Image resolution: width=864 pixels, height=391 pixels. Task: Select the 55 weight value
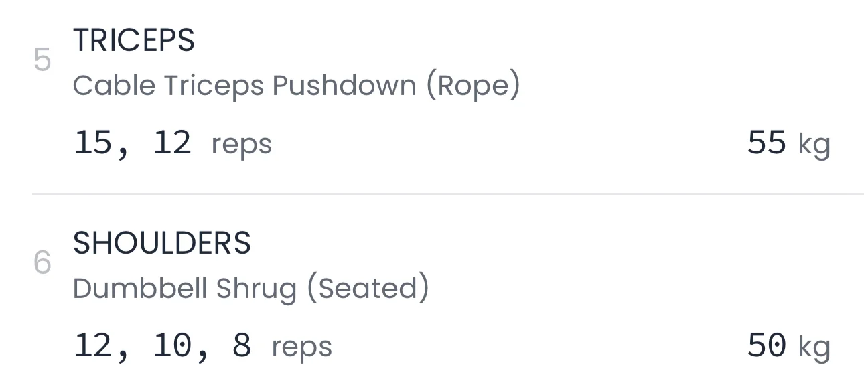pos(766,143)
